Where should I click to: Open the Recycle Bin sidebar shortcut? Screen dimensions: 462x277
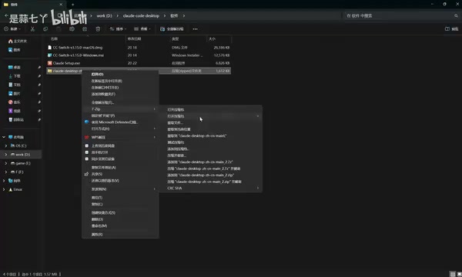tap(16, 120)
